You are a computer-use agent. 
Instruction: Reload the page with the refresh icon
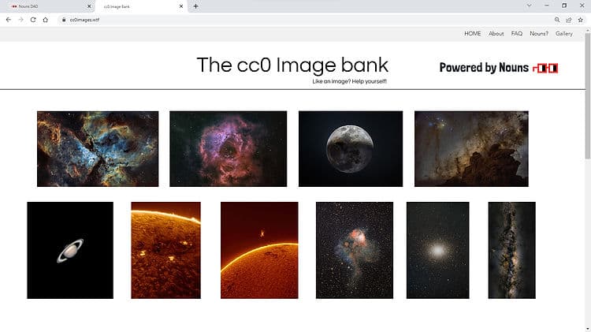(33, 20)
